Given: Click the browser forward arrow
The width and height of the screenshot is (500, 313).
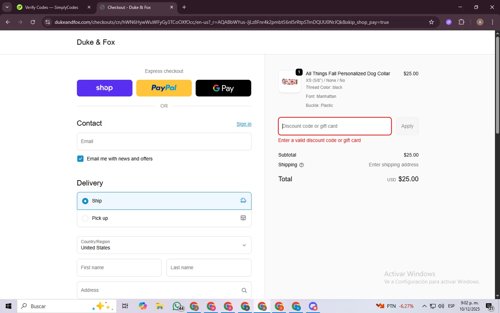Looking at the screenshot, I should [x=20, y=22].
